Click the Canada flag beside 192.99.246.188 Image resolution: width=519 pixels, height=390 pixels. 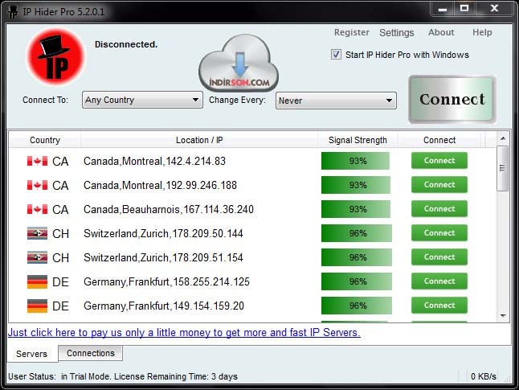(37, 185)
